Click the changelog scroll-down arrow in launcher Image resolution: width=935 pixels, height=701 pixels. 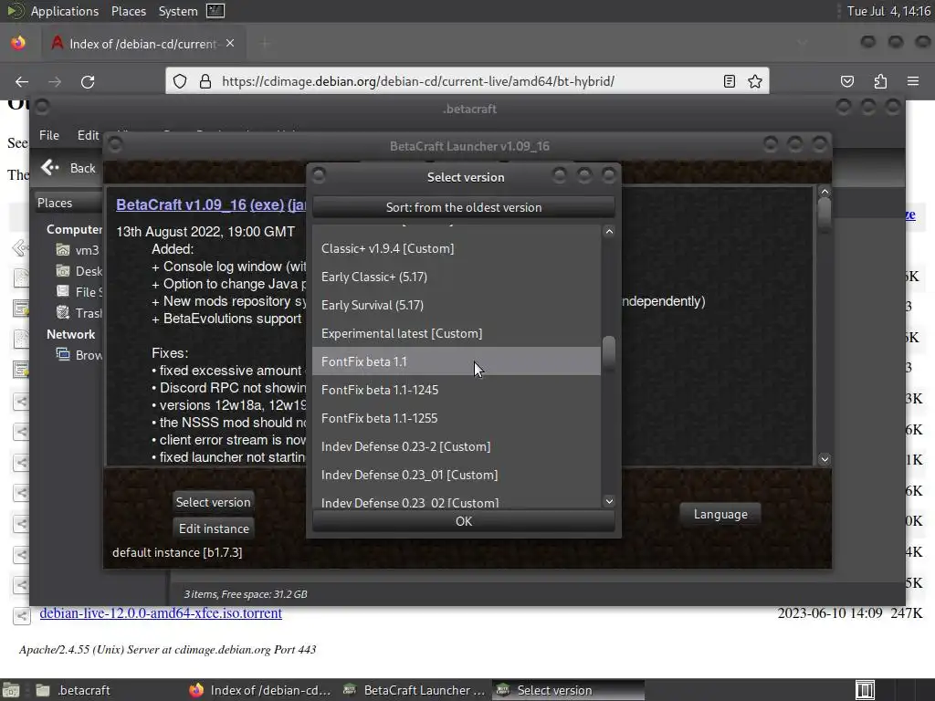825,459
